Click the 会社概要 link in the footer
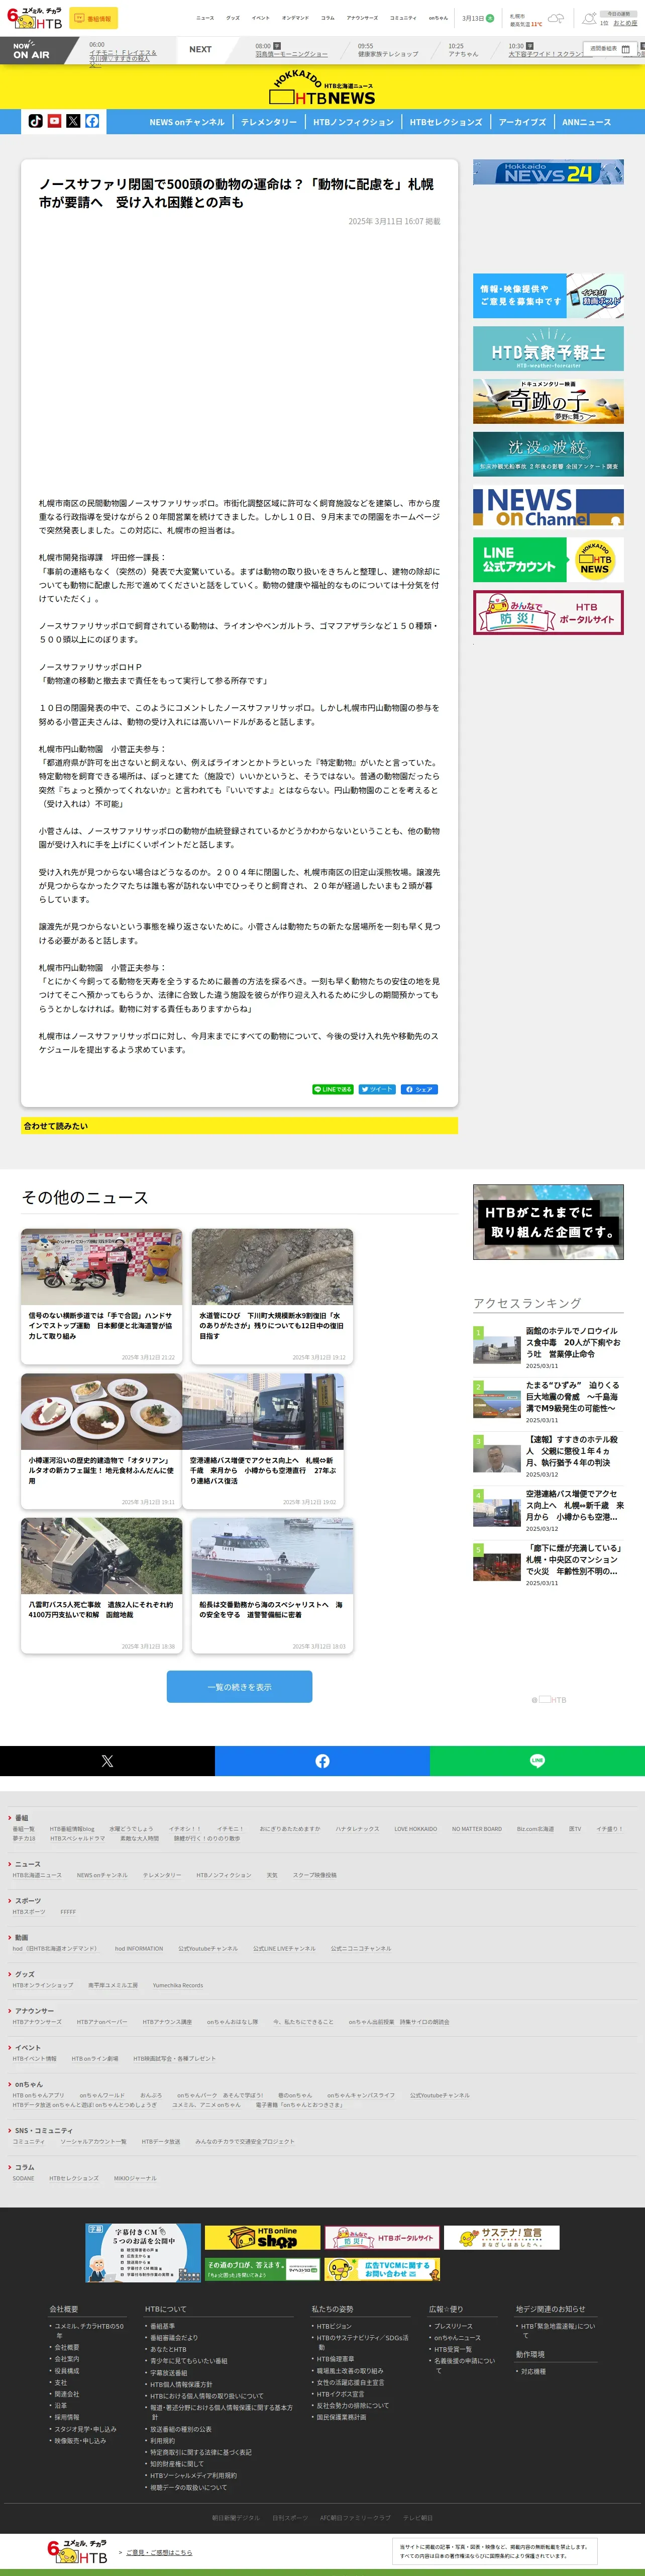This screenshot has height=2576, width=645. [67, 2347]
